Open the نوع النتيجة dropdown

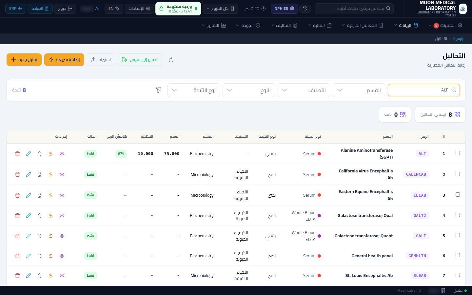pos(193,90)
